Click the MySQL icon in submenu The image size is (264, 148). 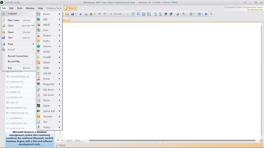pos(39,52)
